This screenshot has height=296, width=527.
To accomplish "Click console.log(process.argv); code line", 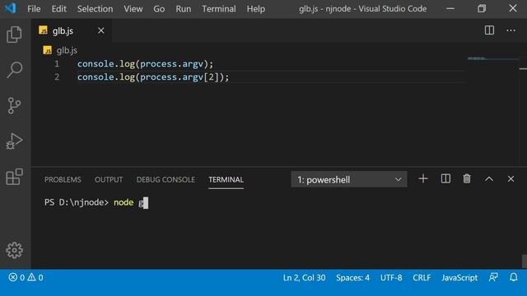I will click(x=145, y=64).
